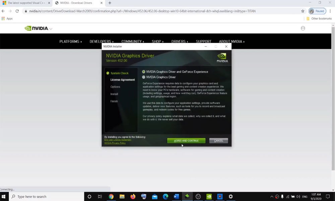Close the NVIDIA Installer window
This screenshot has width=335, height=201.
[226, 46]
